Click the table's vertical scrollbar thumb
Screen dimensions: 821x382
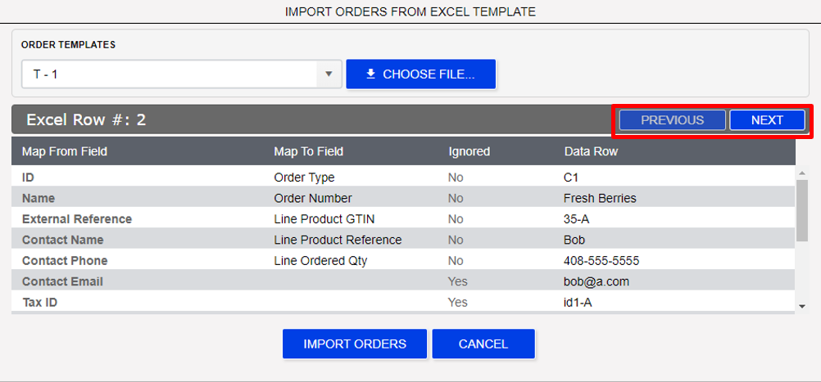(x=801, y=210)
